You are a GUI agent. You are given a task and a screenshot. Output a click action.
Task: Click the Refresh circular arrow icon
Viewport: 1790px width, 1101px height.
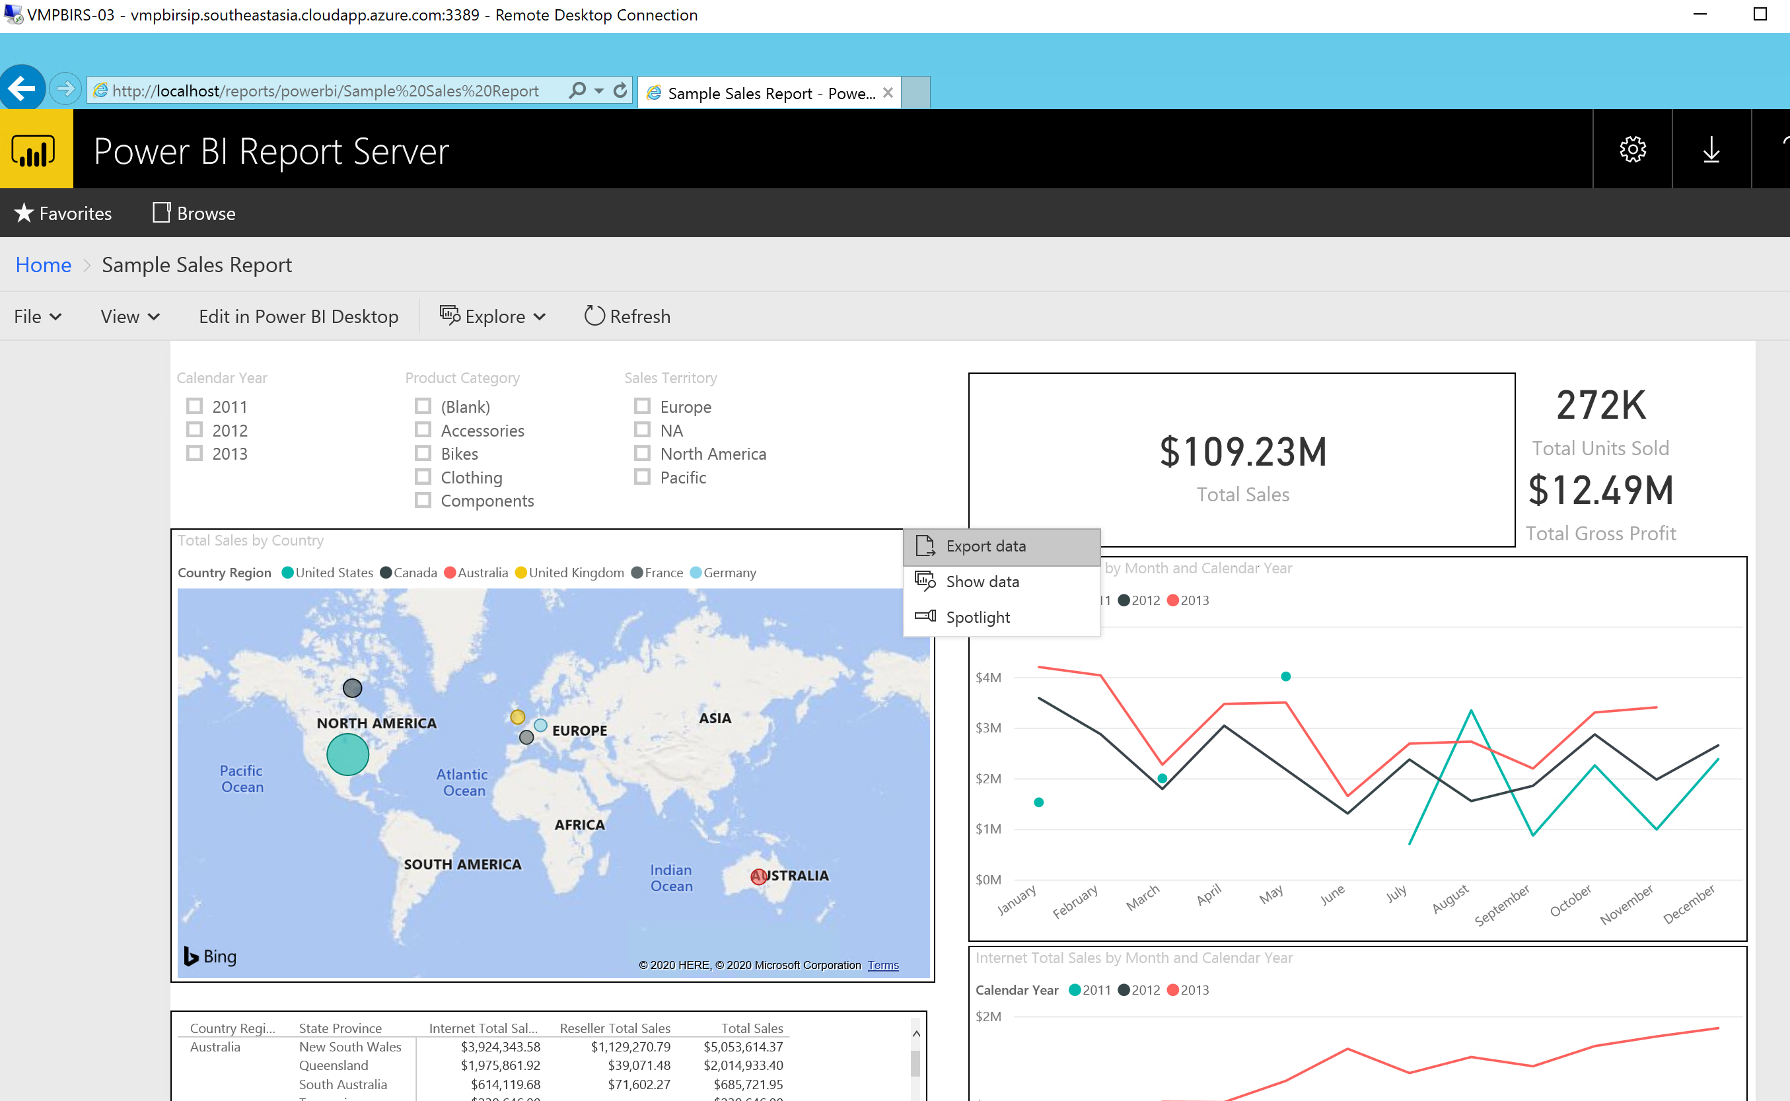(594, 315)
